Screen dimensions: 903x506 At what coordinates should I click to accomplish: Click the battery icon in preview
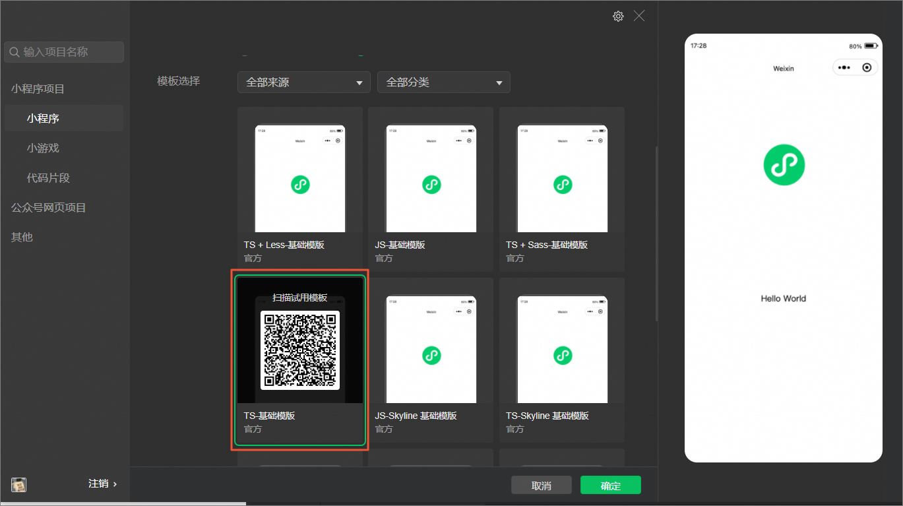click(871, 46)
